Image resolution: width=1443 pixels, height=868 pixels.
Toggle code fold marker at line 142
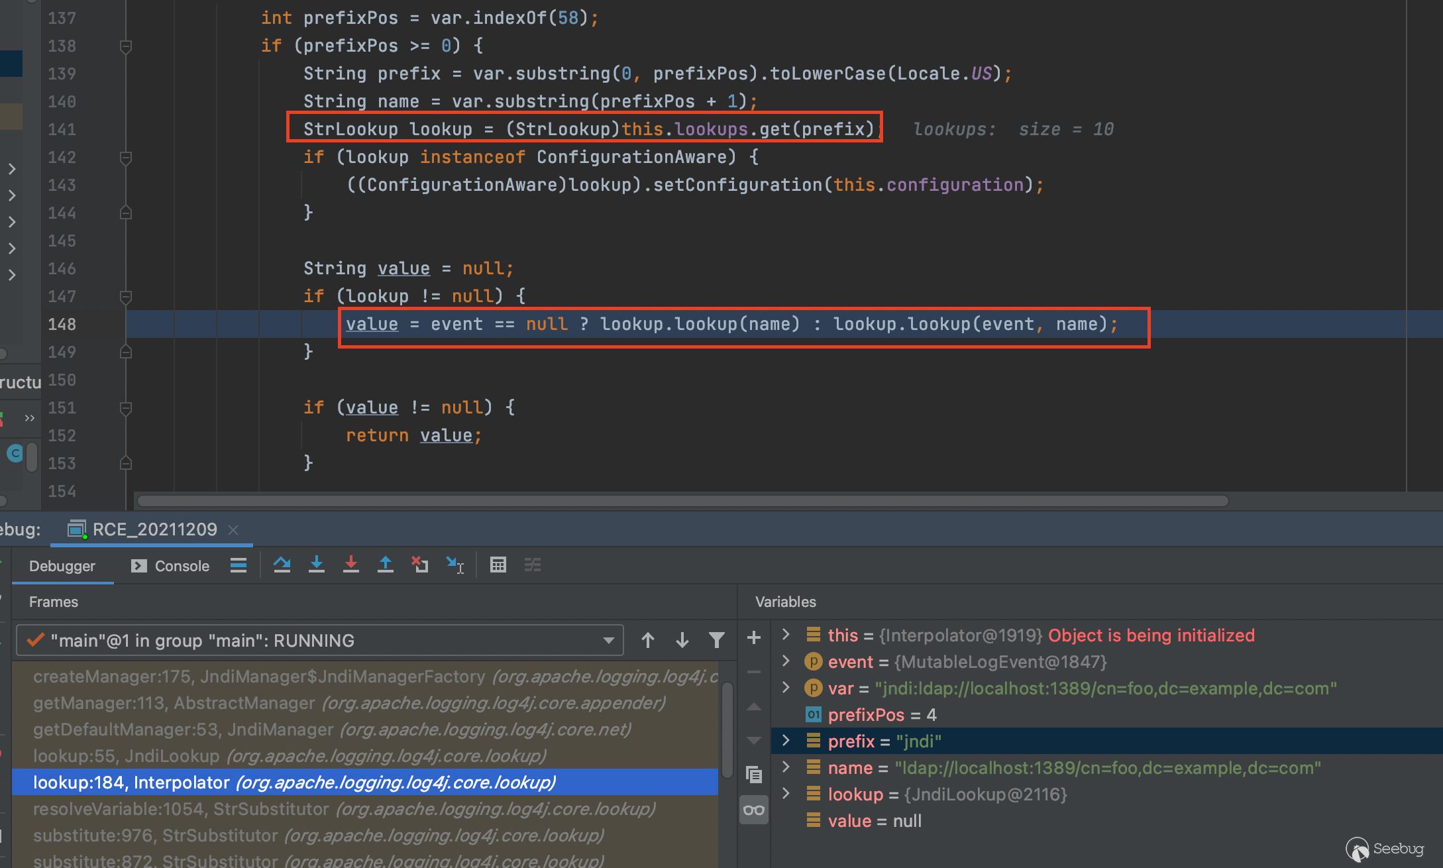[125, 157]
